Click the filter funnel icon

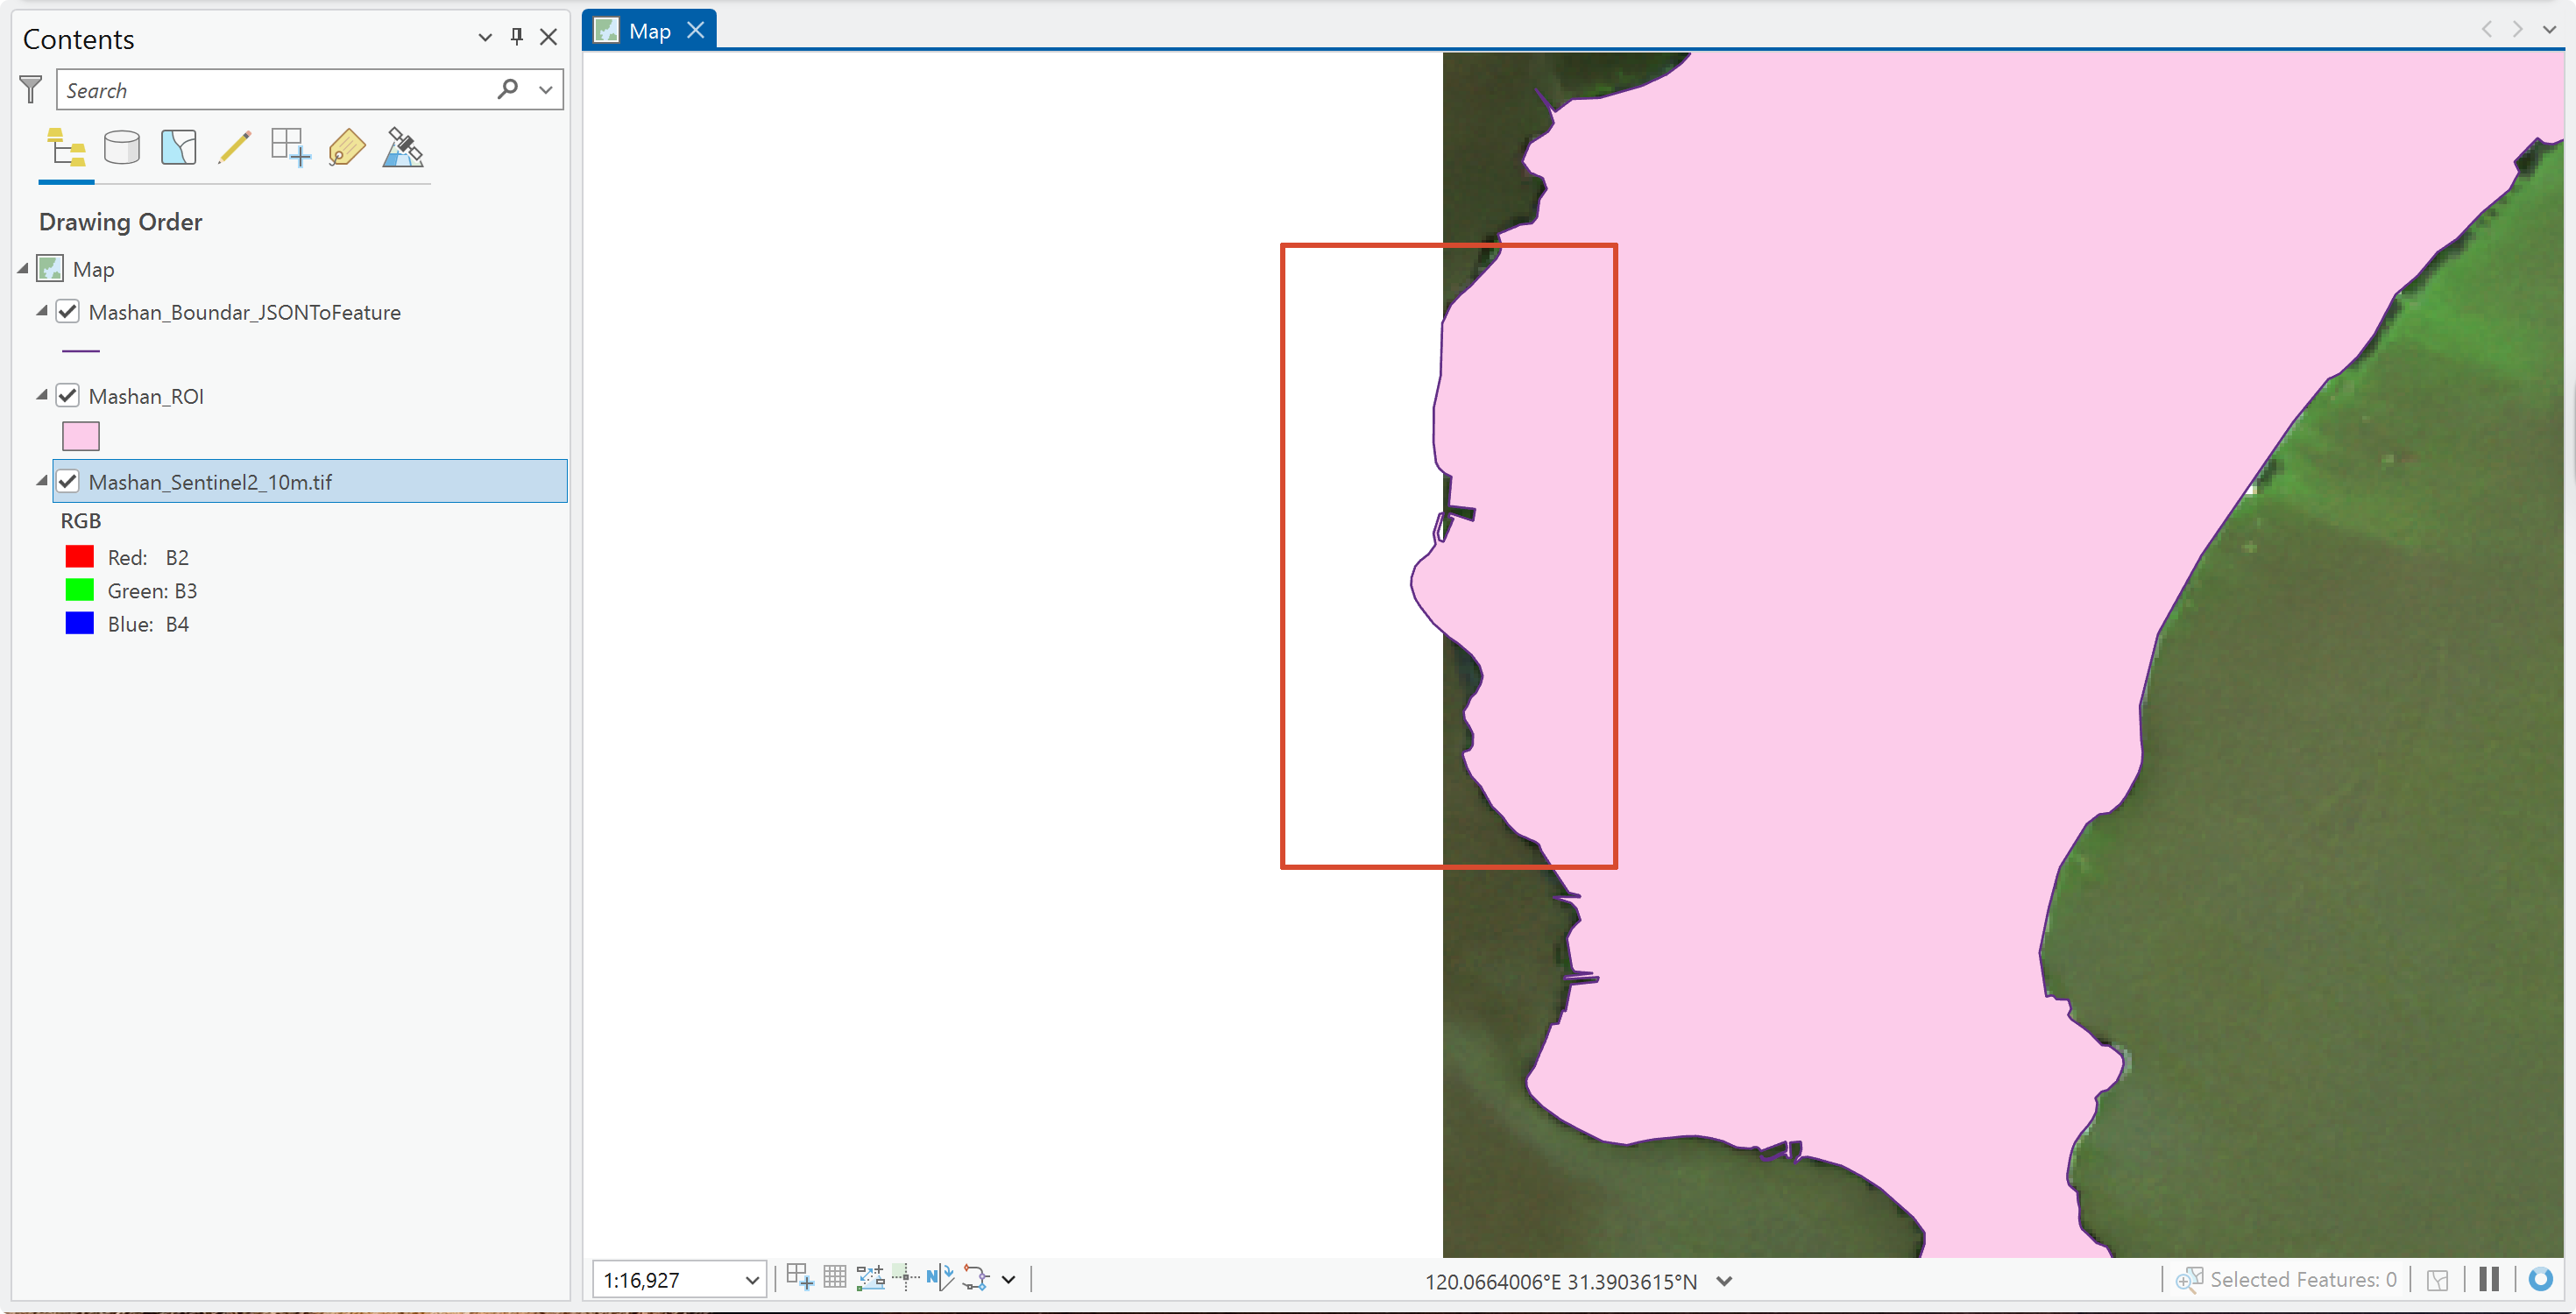tap(31, 90)
